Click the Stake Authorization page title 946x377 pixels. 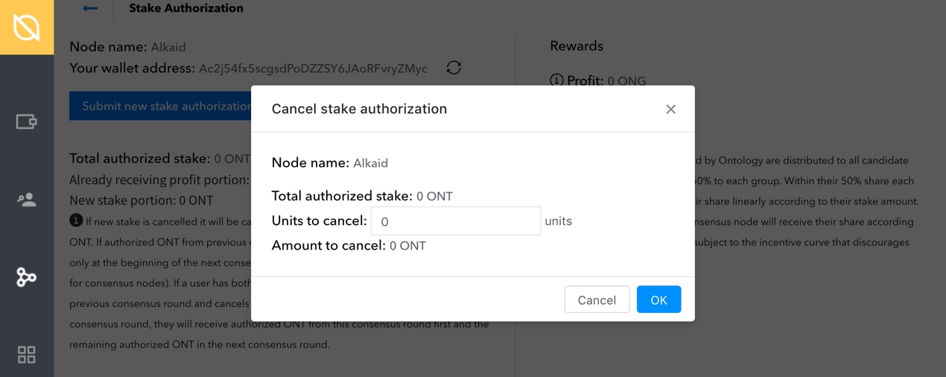(x=186, y=8)
